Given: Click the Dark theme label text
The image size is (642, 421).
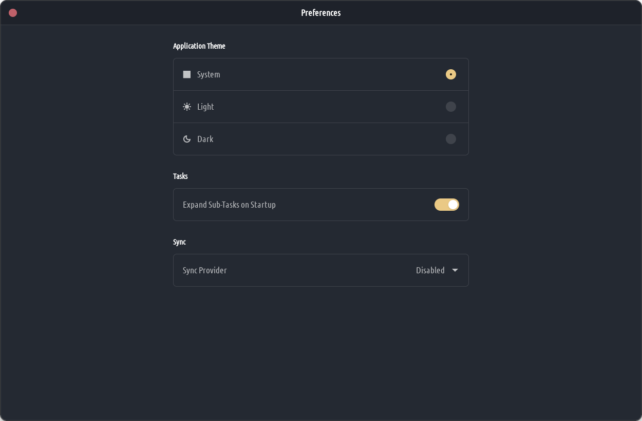Looking at the screenshot, I should (205, 139).
